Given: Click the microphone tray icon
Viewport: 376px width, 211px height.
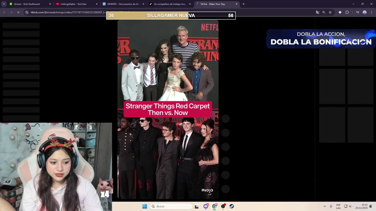Looking at the screenshot, I should (331, 206).
